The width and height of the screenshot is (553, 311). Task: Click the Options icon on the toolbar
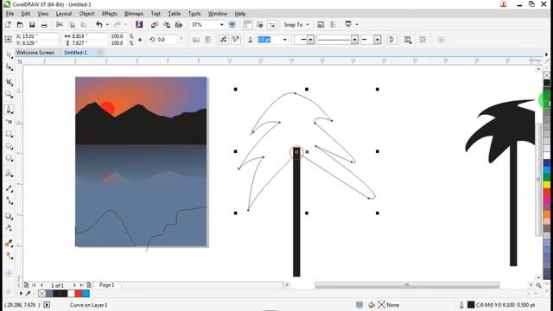[x=321, y=25]
